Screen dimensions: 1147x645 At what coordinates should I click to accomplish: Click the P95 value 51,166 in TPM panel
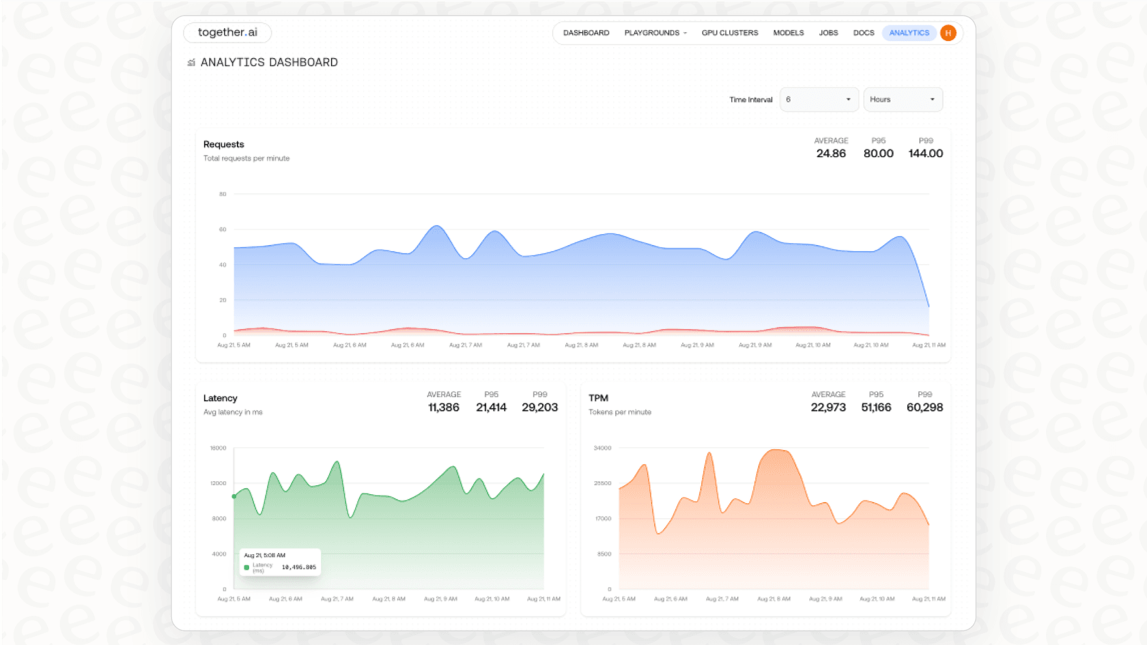876,407
